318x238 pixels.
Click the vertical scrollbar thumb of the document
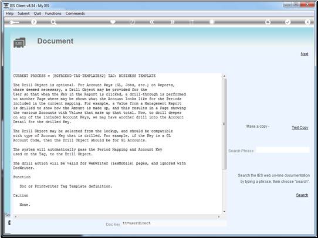click(x=224, y=124)
